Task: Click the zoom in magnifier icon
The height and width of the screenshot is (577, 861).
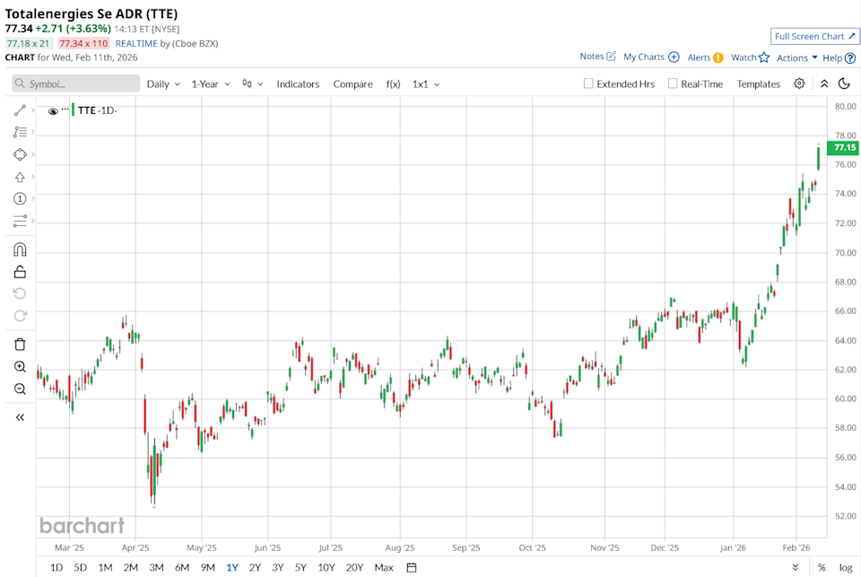Action: pyautogui.click(x=19, y=366)
